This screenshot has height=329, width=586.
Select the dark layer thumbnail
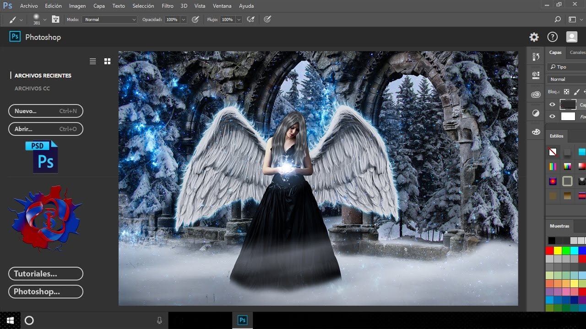coord(568,105)
